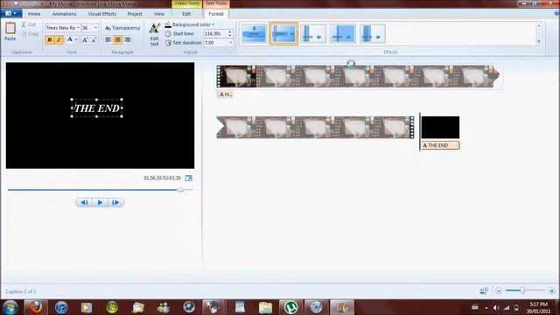This screenshot has width=560, height=315.
Task: Align caption text left
Action: coord(108,39)
